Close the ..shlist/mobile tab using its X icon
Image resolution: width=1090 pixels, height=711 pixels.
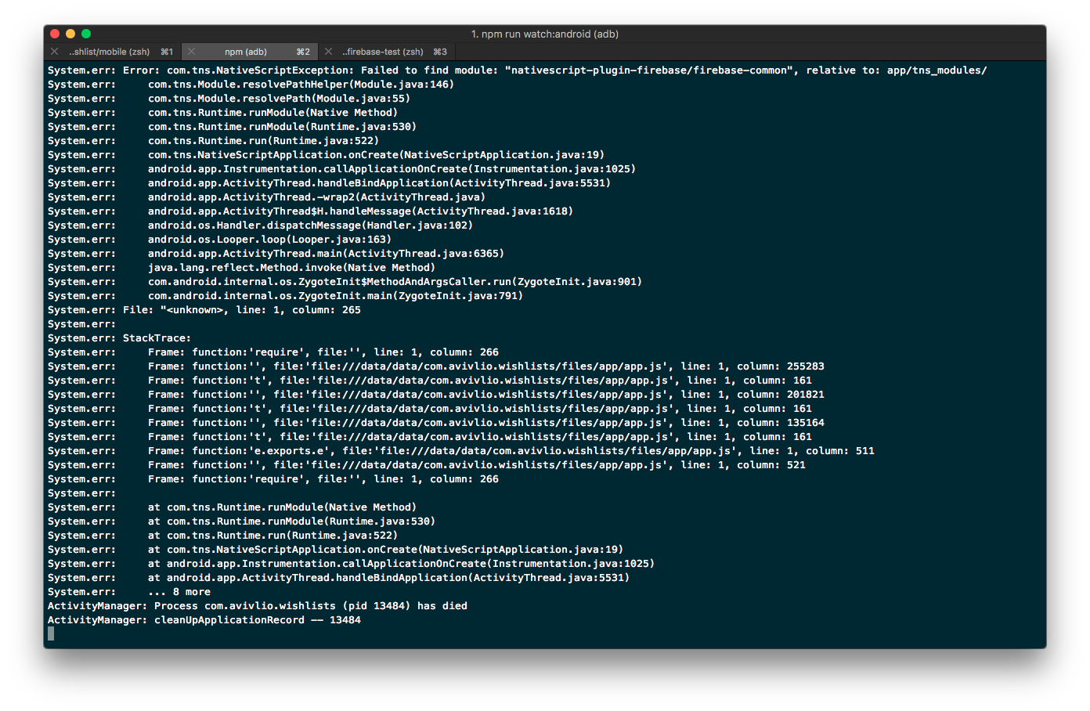54,52
